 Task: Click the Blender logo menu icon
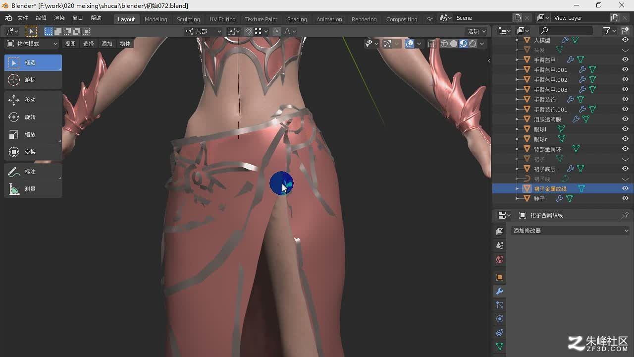click(8, 18)
